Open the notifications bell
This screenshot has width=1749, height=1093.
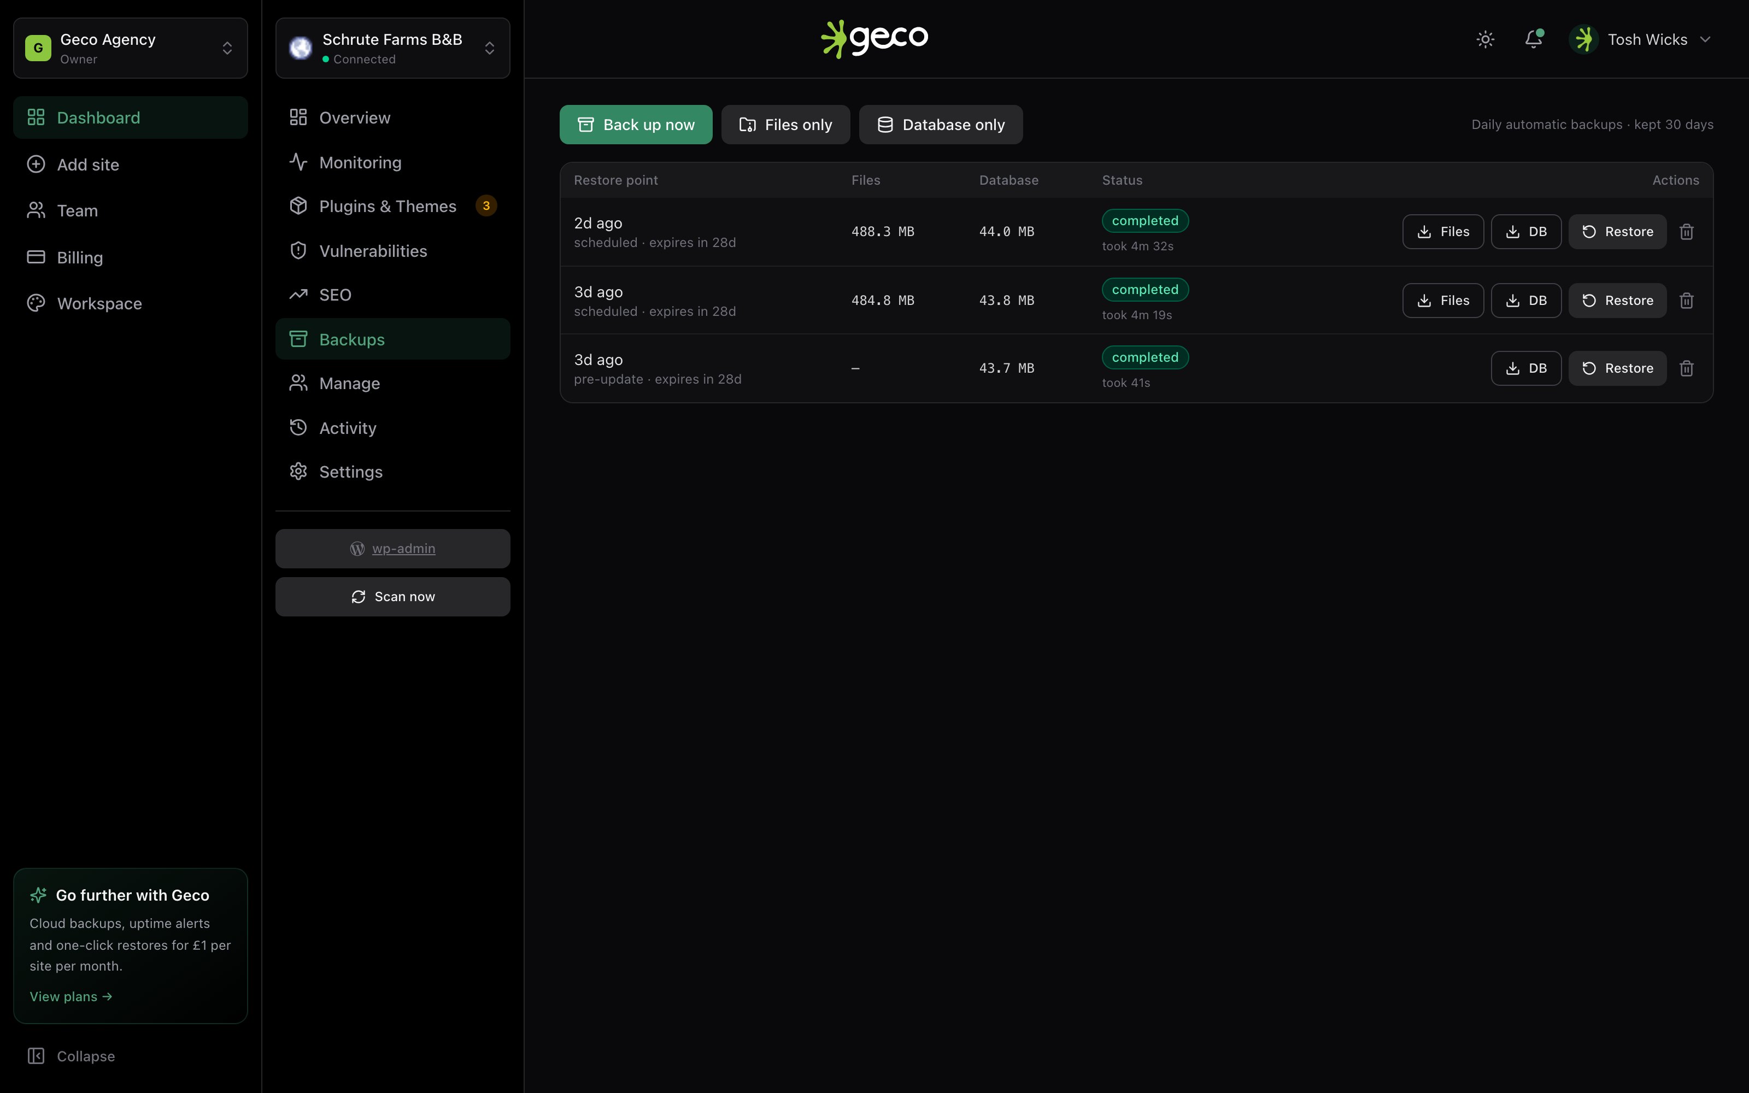coord(1534,39)
